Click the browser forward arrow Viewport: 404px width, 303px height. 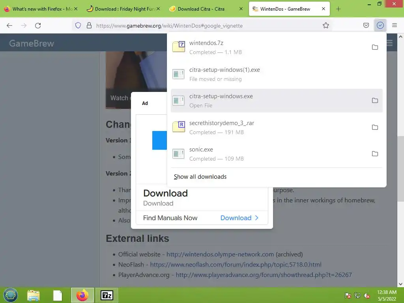coord(24,26)
